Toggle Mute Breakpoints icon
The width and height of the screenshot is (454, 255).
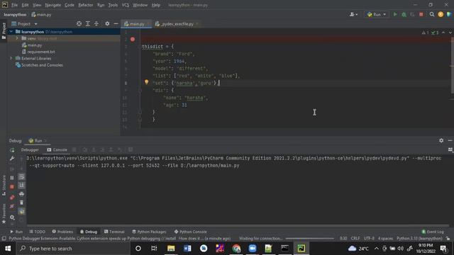12,206
